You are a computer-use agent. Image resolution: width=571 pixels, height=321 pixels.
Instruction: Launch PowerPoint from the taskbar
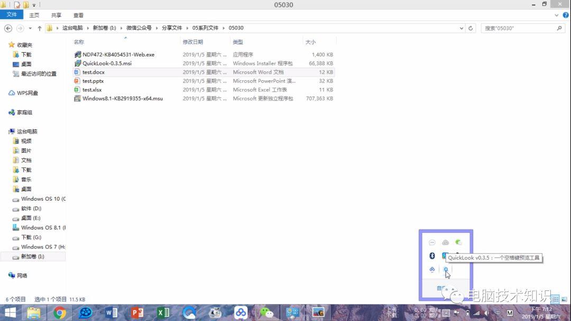(x=137, y=313)
